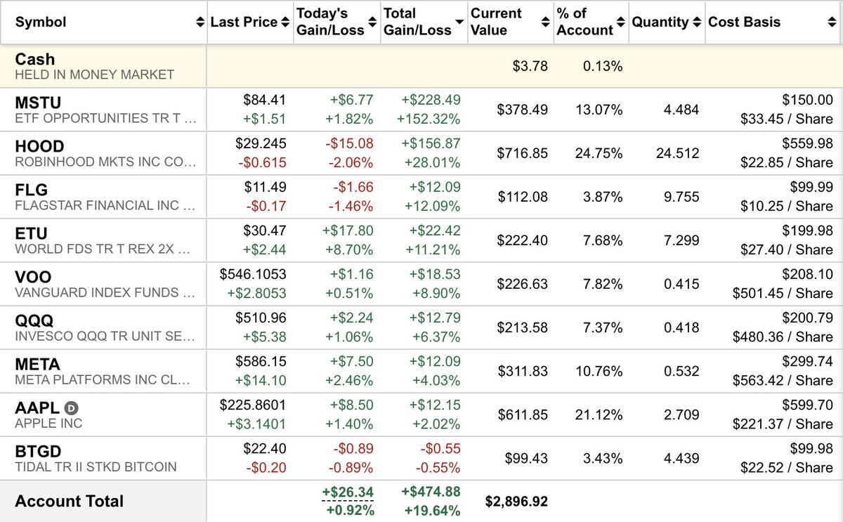Viewport: 843px width, 522px height.
Task: Click Today's Gain/Loss column header text
Action: (330, 22)
